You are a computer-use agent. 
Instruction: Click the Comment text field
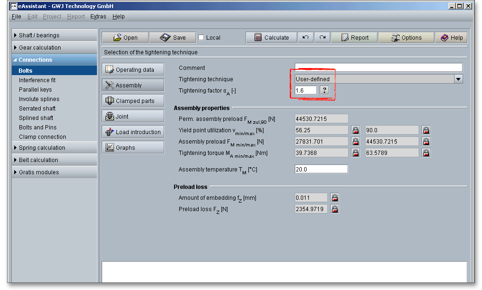point(378,68)
